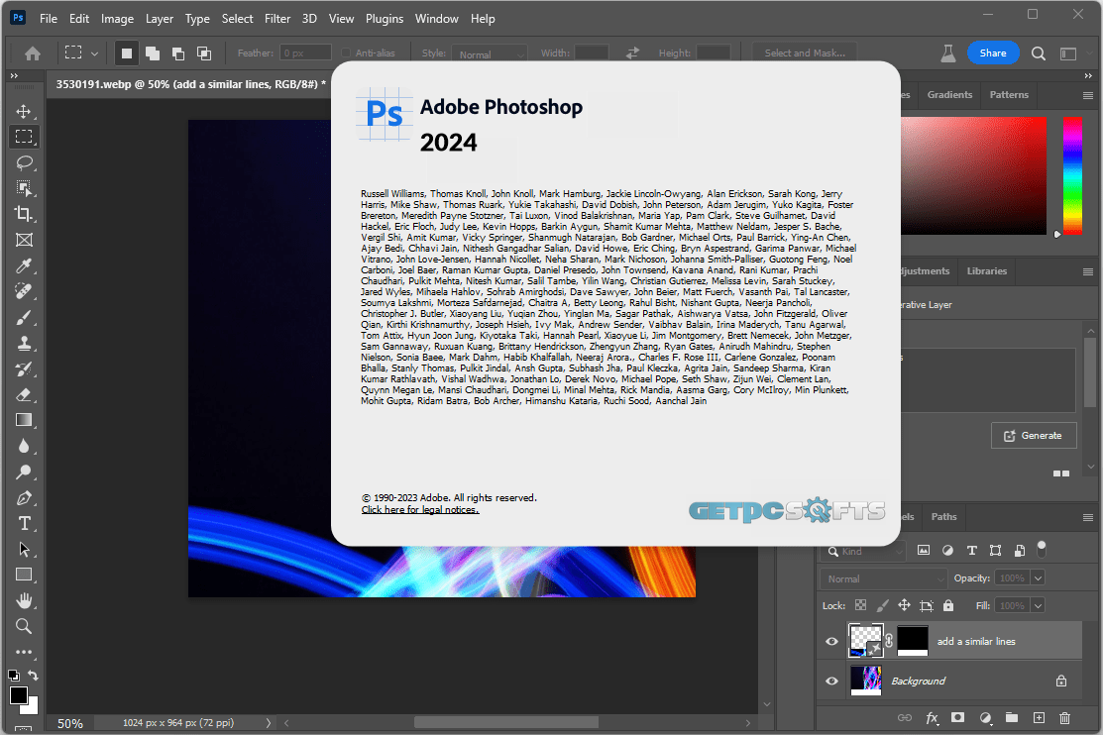Open the layer blend mode Normal dropdown

883,578
